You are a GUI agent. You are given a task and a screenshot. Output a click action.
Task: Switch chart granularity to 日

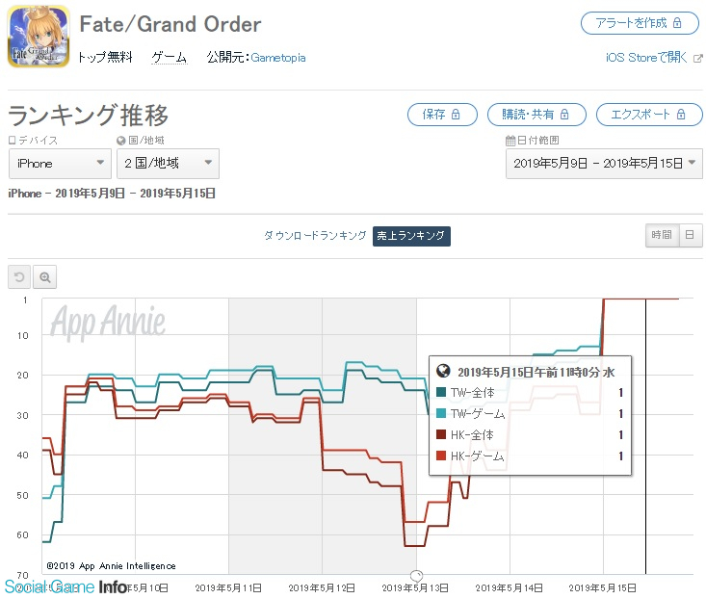[690, 235]
